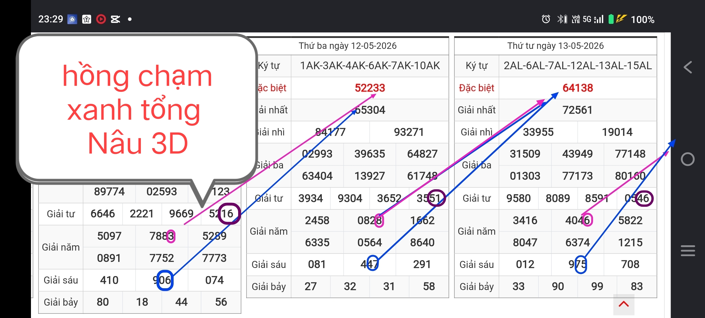Select code string 2AL-6AL-7AL-12AL-13AL-15AL

(x=578, y=65)
